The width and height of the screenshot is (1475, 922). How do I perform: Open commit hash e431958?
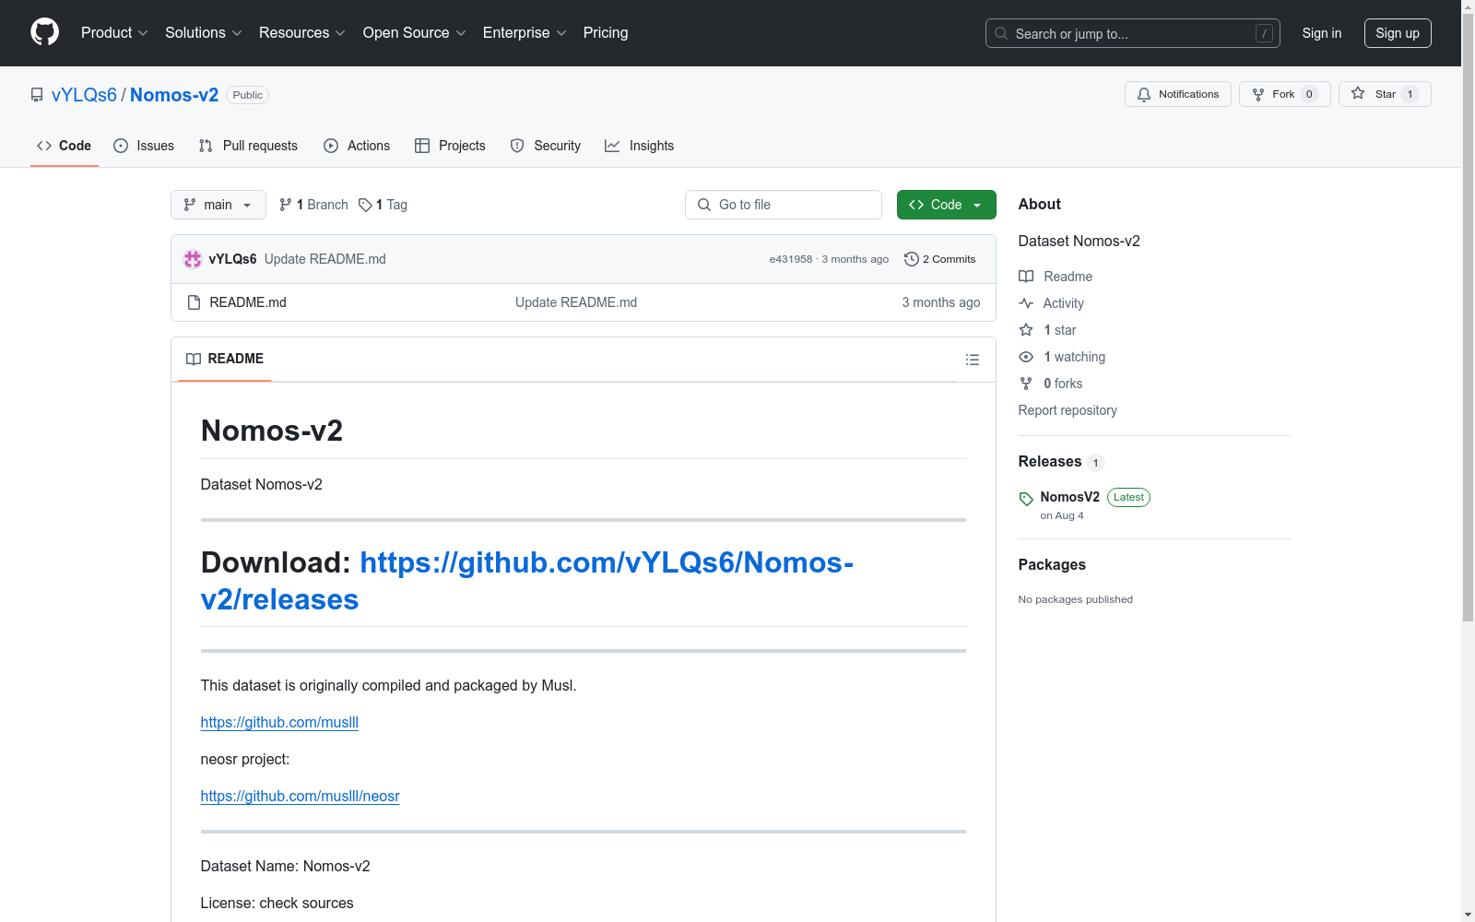pyautogui.click(x=791, y=259)
